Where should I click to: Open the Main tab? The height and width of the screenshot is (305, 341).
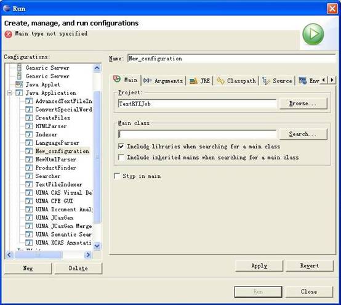(126, 80)
